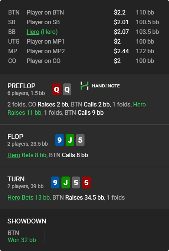Click Hero link in flop action line
The width and height of the screenshot is (169, 251).
point(14,155)
